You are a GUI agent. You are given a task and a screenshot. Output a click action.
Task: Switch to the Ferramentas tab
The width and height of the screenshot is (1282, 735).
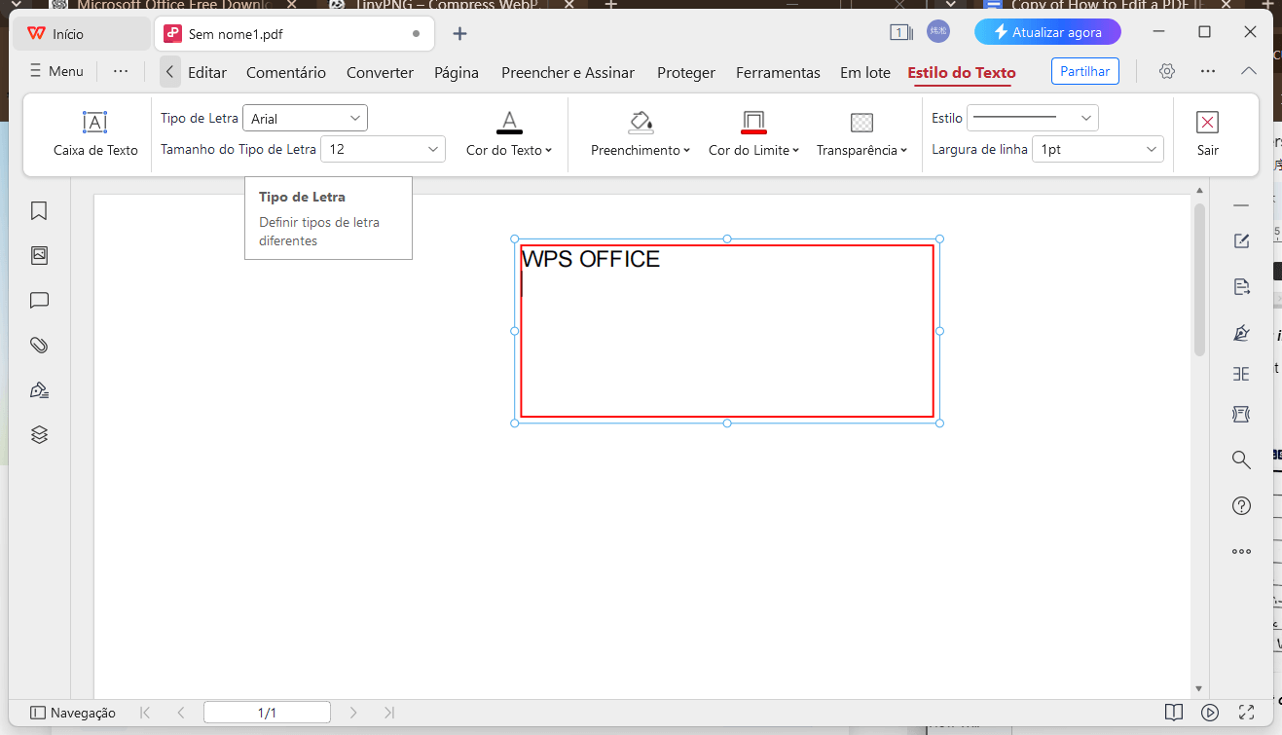point(778,72)
